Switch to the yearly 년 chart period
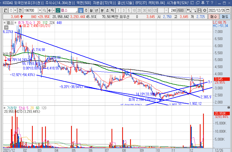 [x=96, y=10]
